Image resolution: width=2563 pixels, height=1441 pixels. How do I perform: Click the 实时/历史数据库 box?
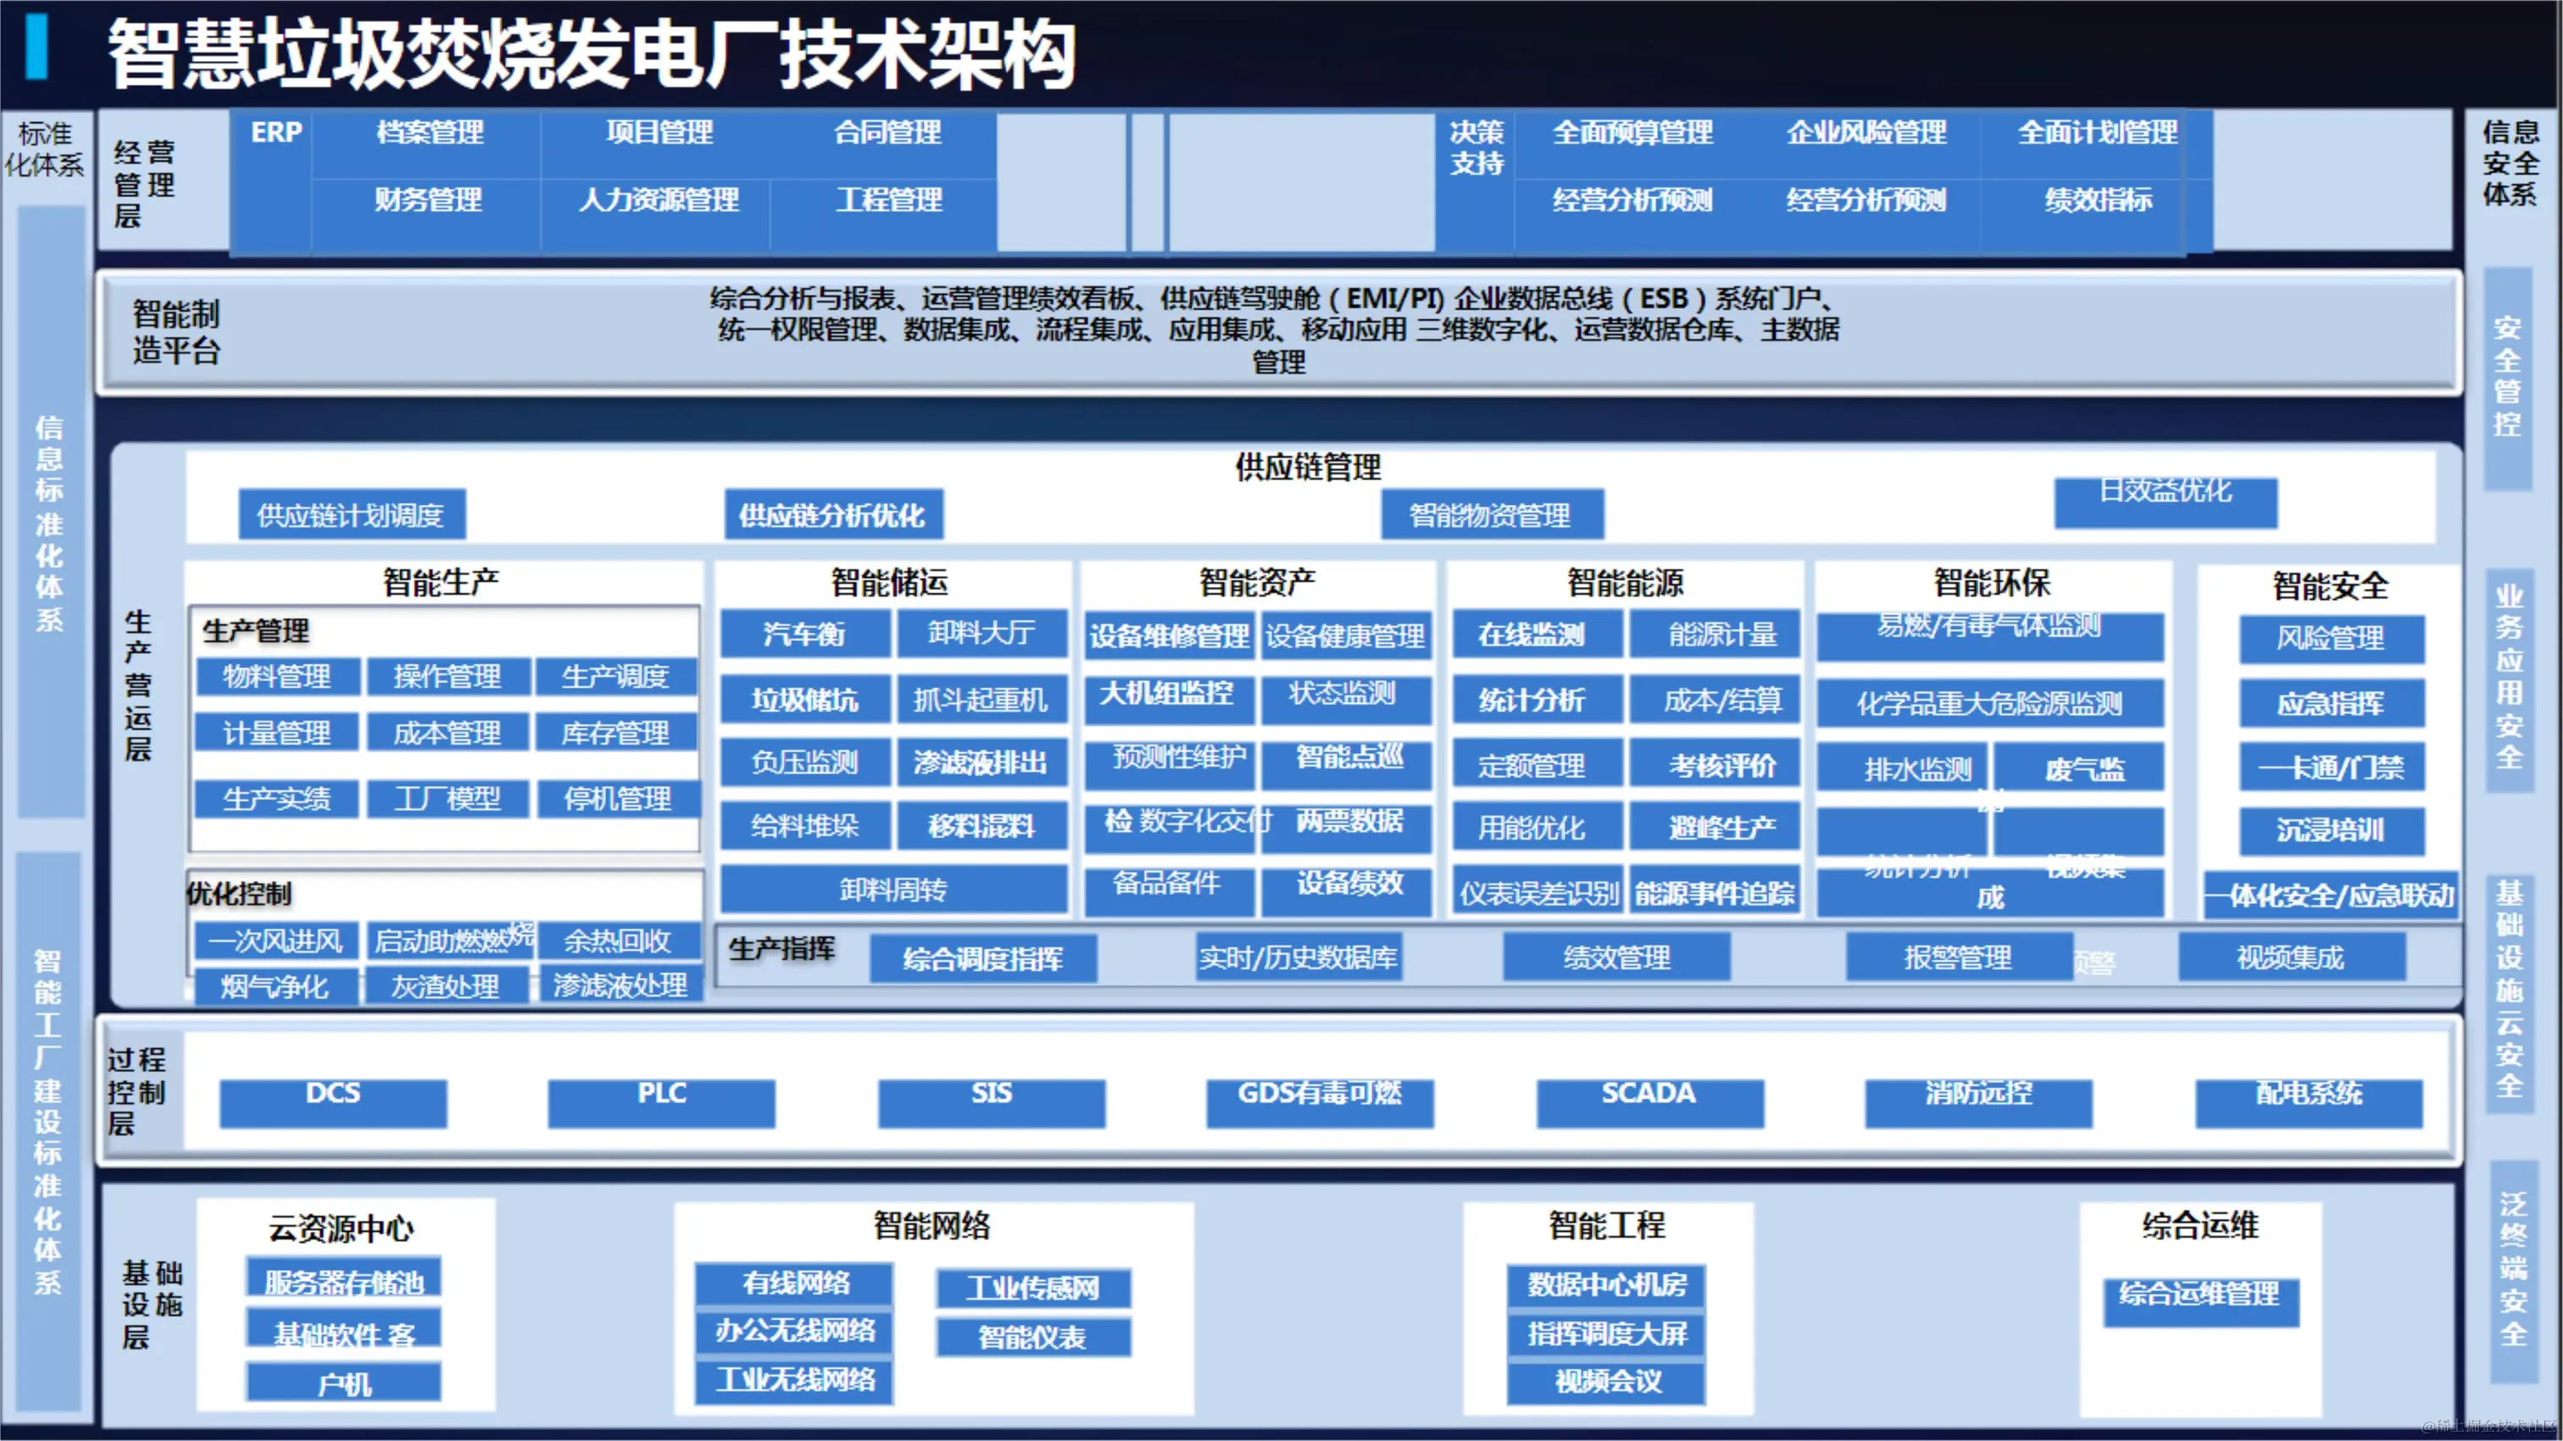(x=1298, y=956)
